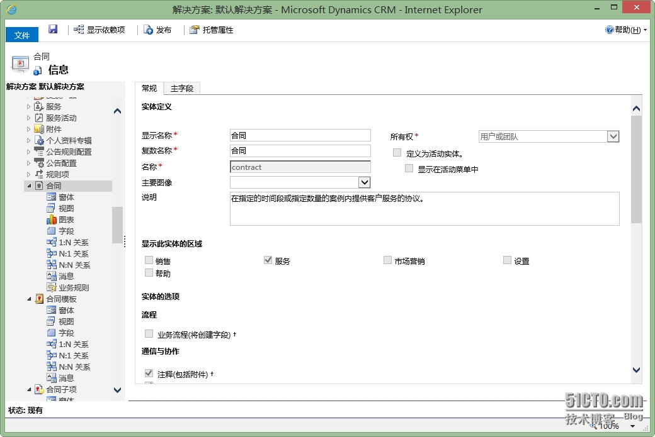
Task: Click the form's vertical scrollbar thumb
Action: pyautogui.click(x=636, y=169)
